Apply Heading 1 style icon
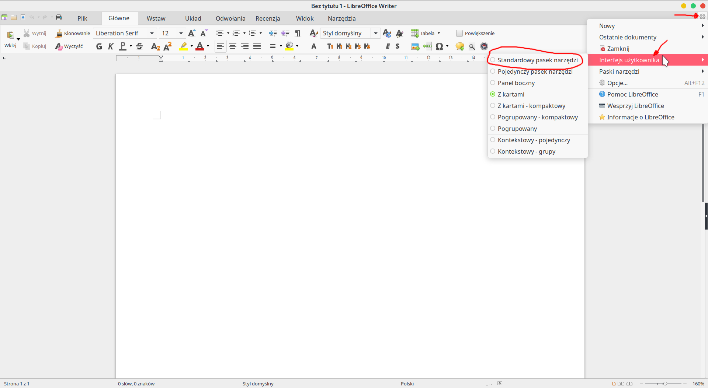 [339, 46]
